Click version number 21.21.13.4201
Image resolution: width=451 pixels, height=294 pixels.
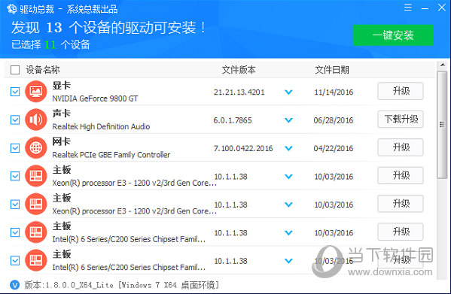pyautogui.click(x=239, y=92)
